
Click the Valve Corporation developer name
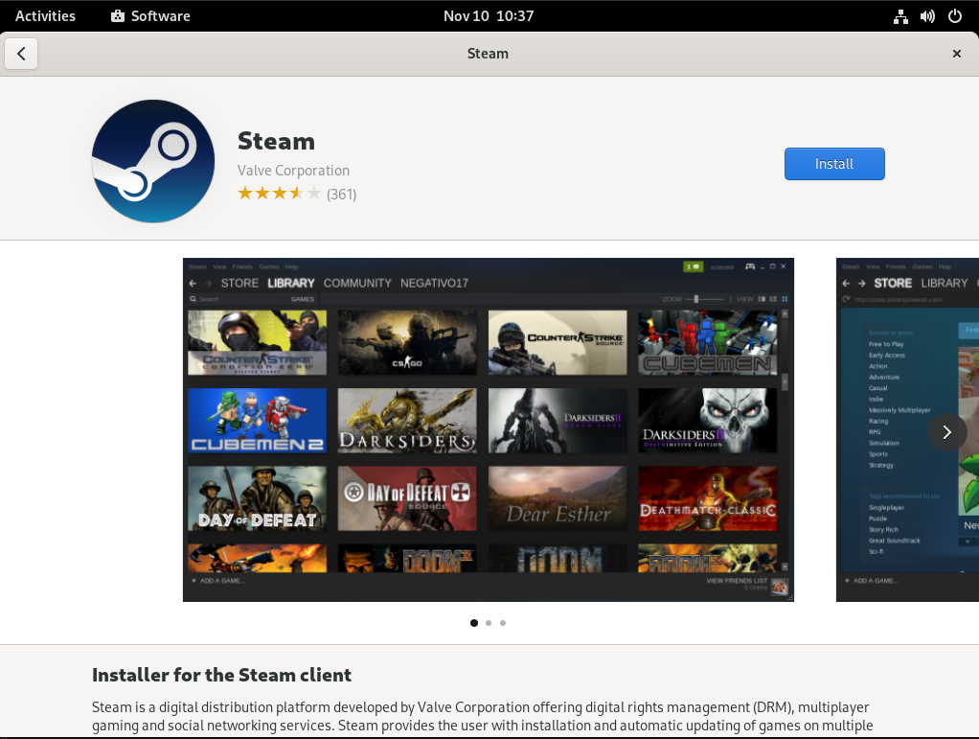pos(293,171)
